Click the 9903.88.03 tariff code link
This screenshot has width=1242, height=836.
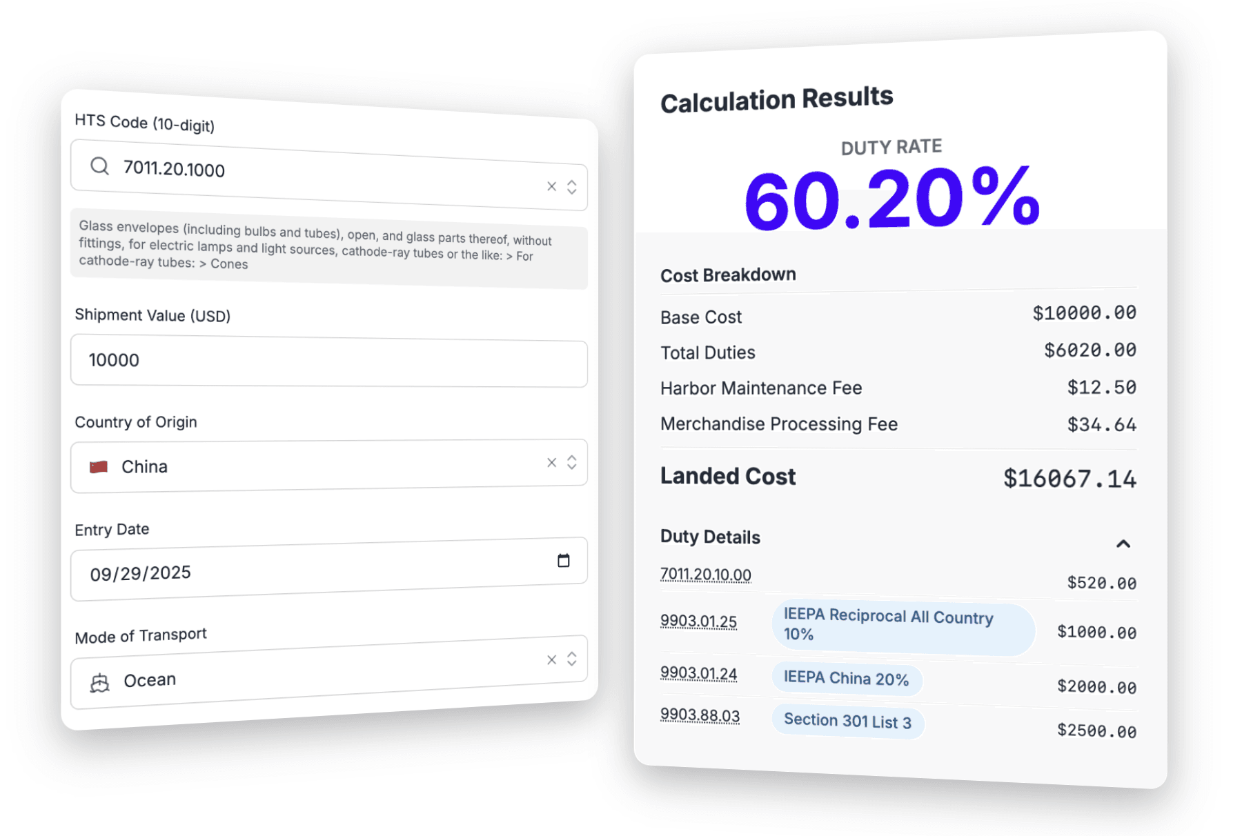pyautogui.click(x=700, y=715)
